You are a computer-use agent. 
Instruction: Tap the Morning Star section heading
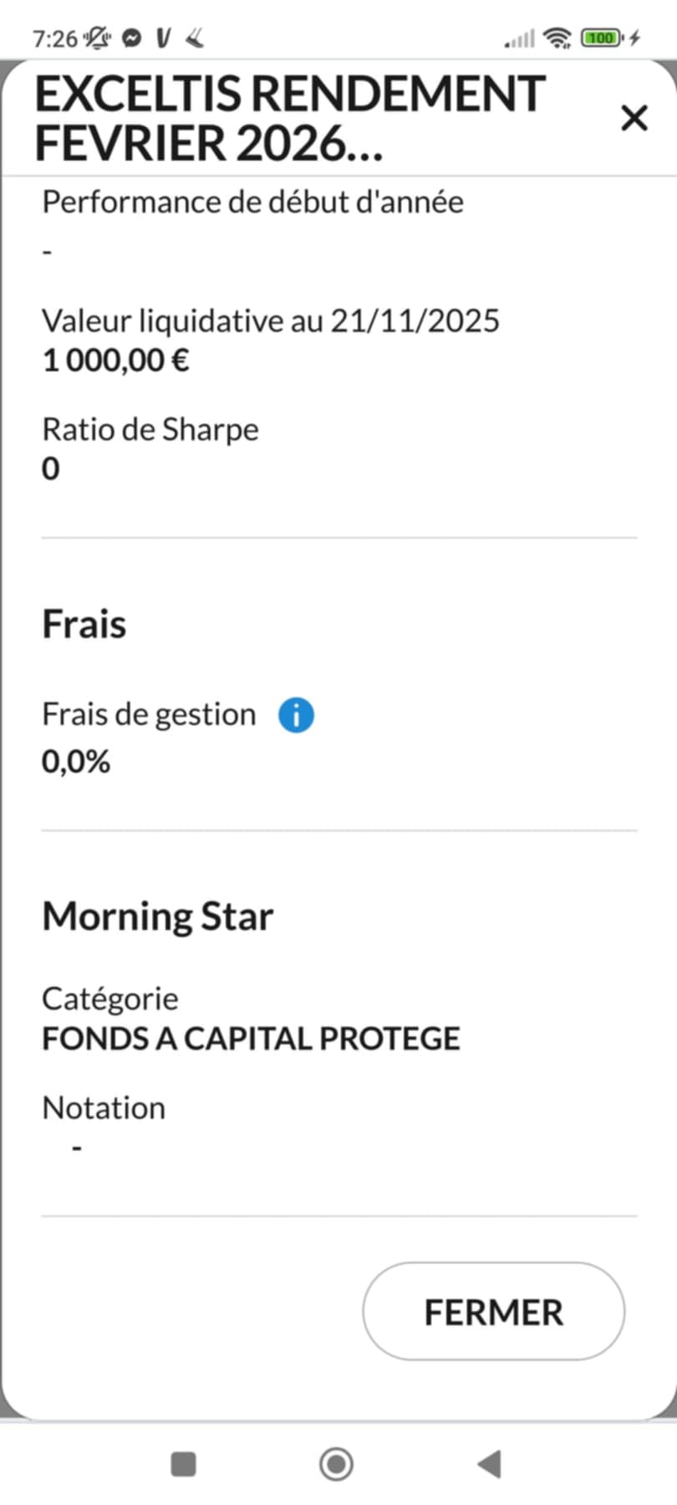[158, 916]
